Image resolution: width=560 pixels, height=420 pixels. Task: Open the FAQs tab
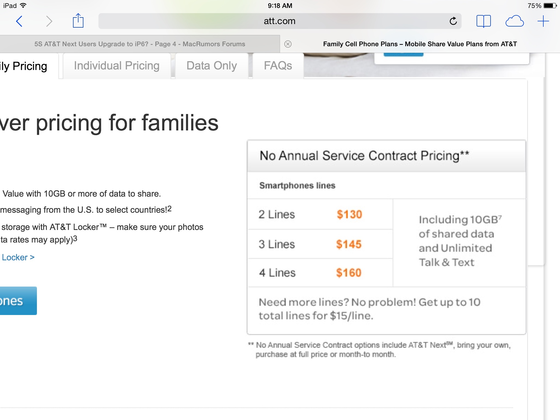278,66
